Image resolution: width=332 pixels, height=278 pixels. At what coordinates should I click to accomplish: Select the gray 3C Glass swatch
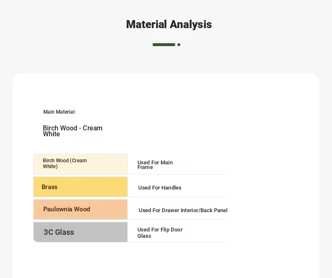80,232
